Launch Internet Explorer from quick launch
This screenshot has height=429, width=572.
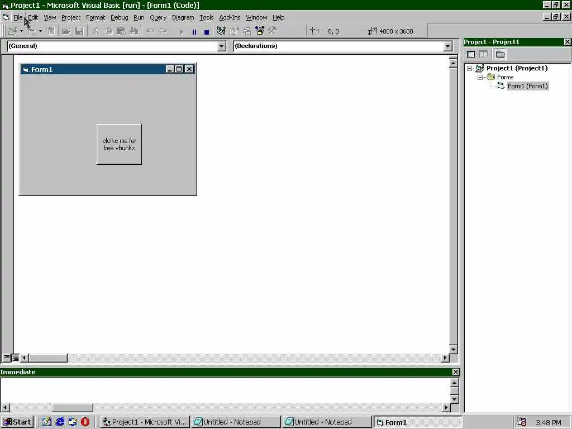click(59, 422)
